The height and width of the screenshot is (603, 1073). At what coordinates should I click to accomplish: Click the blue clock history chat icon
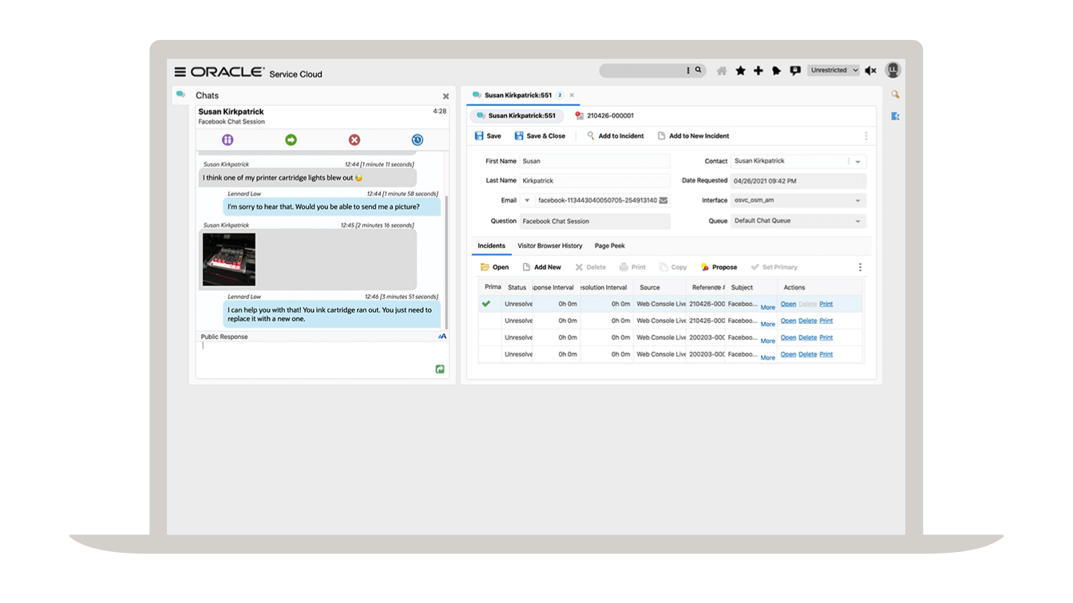pyautogui.click(x=417, y=140)
